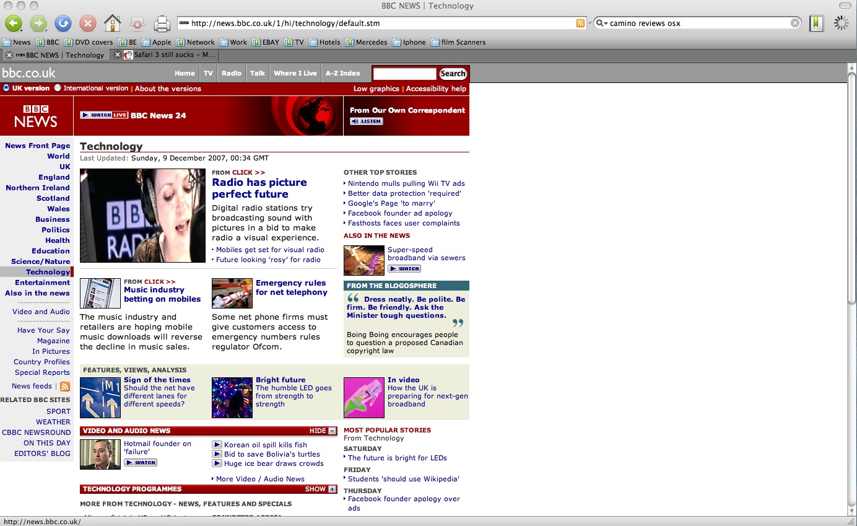Open the Accessibility help link

click(x=436, y=89)
